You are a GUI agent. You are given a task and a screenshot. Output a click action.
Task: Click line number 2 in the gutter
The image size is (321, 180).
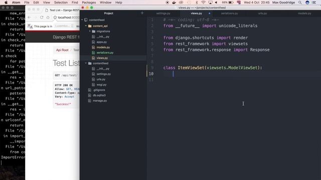(x=152, y=25)
